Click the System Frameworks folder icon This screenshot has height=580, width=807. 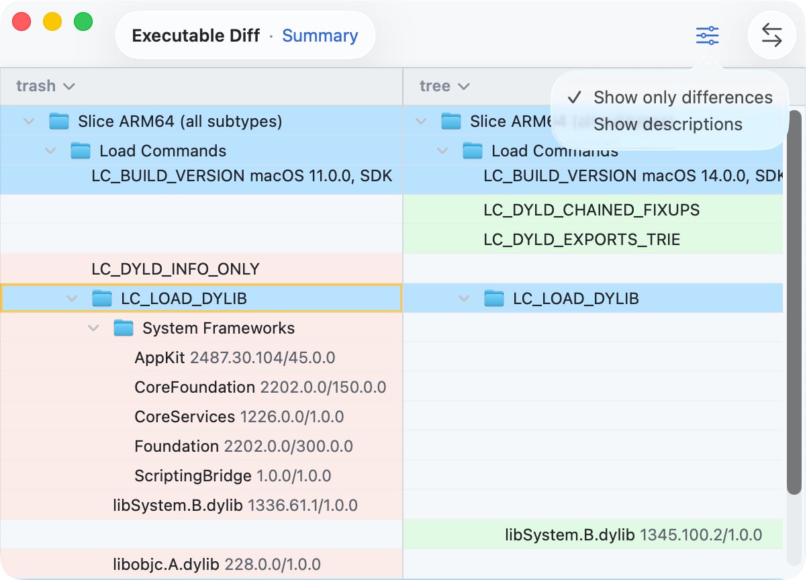[125, 328]
